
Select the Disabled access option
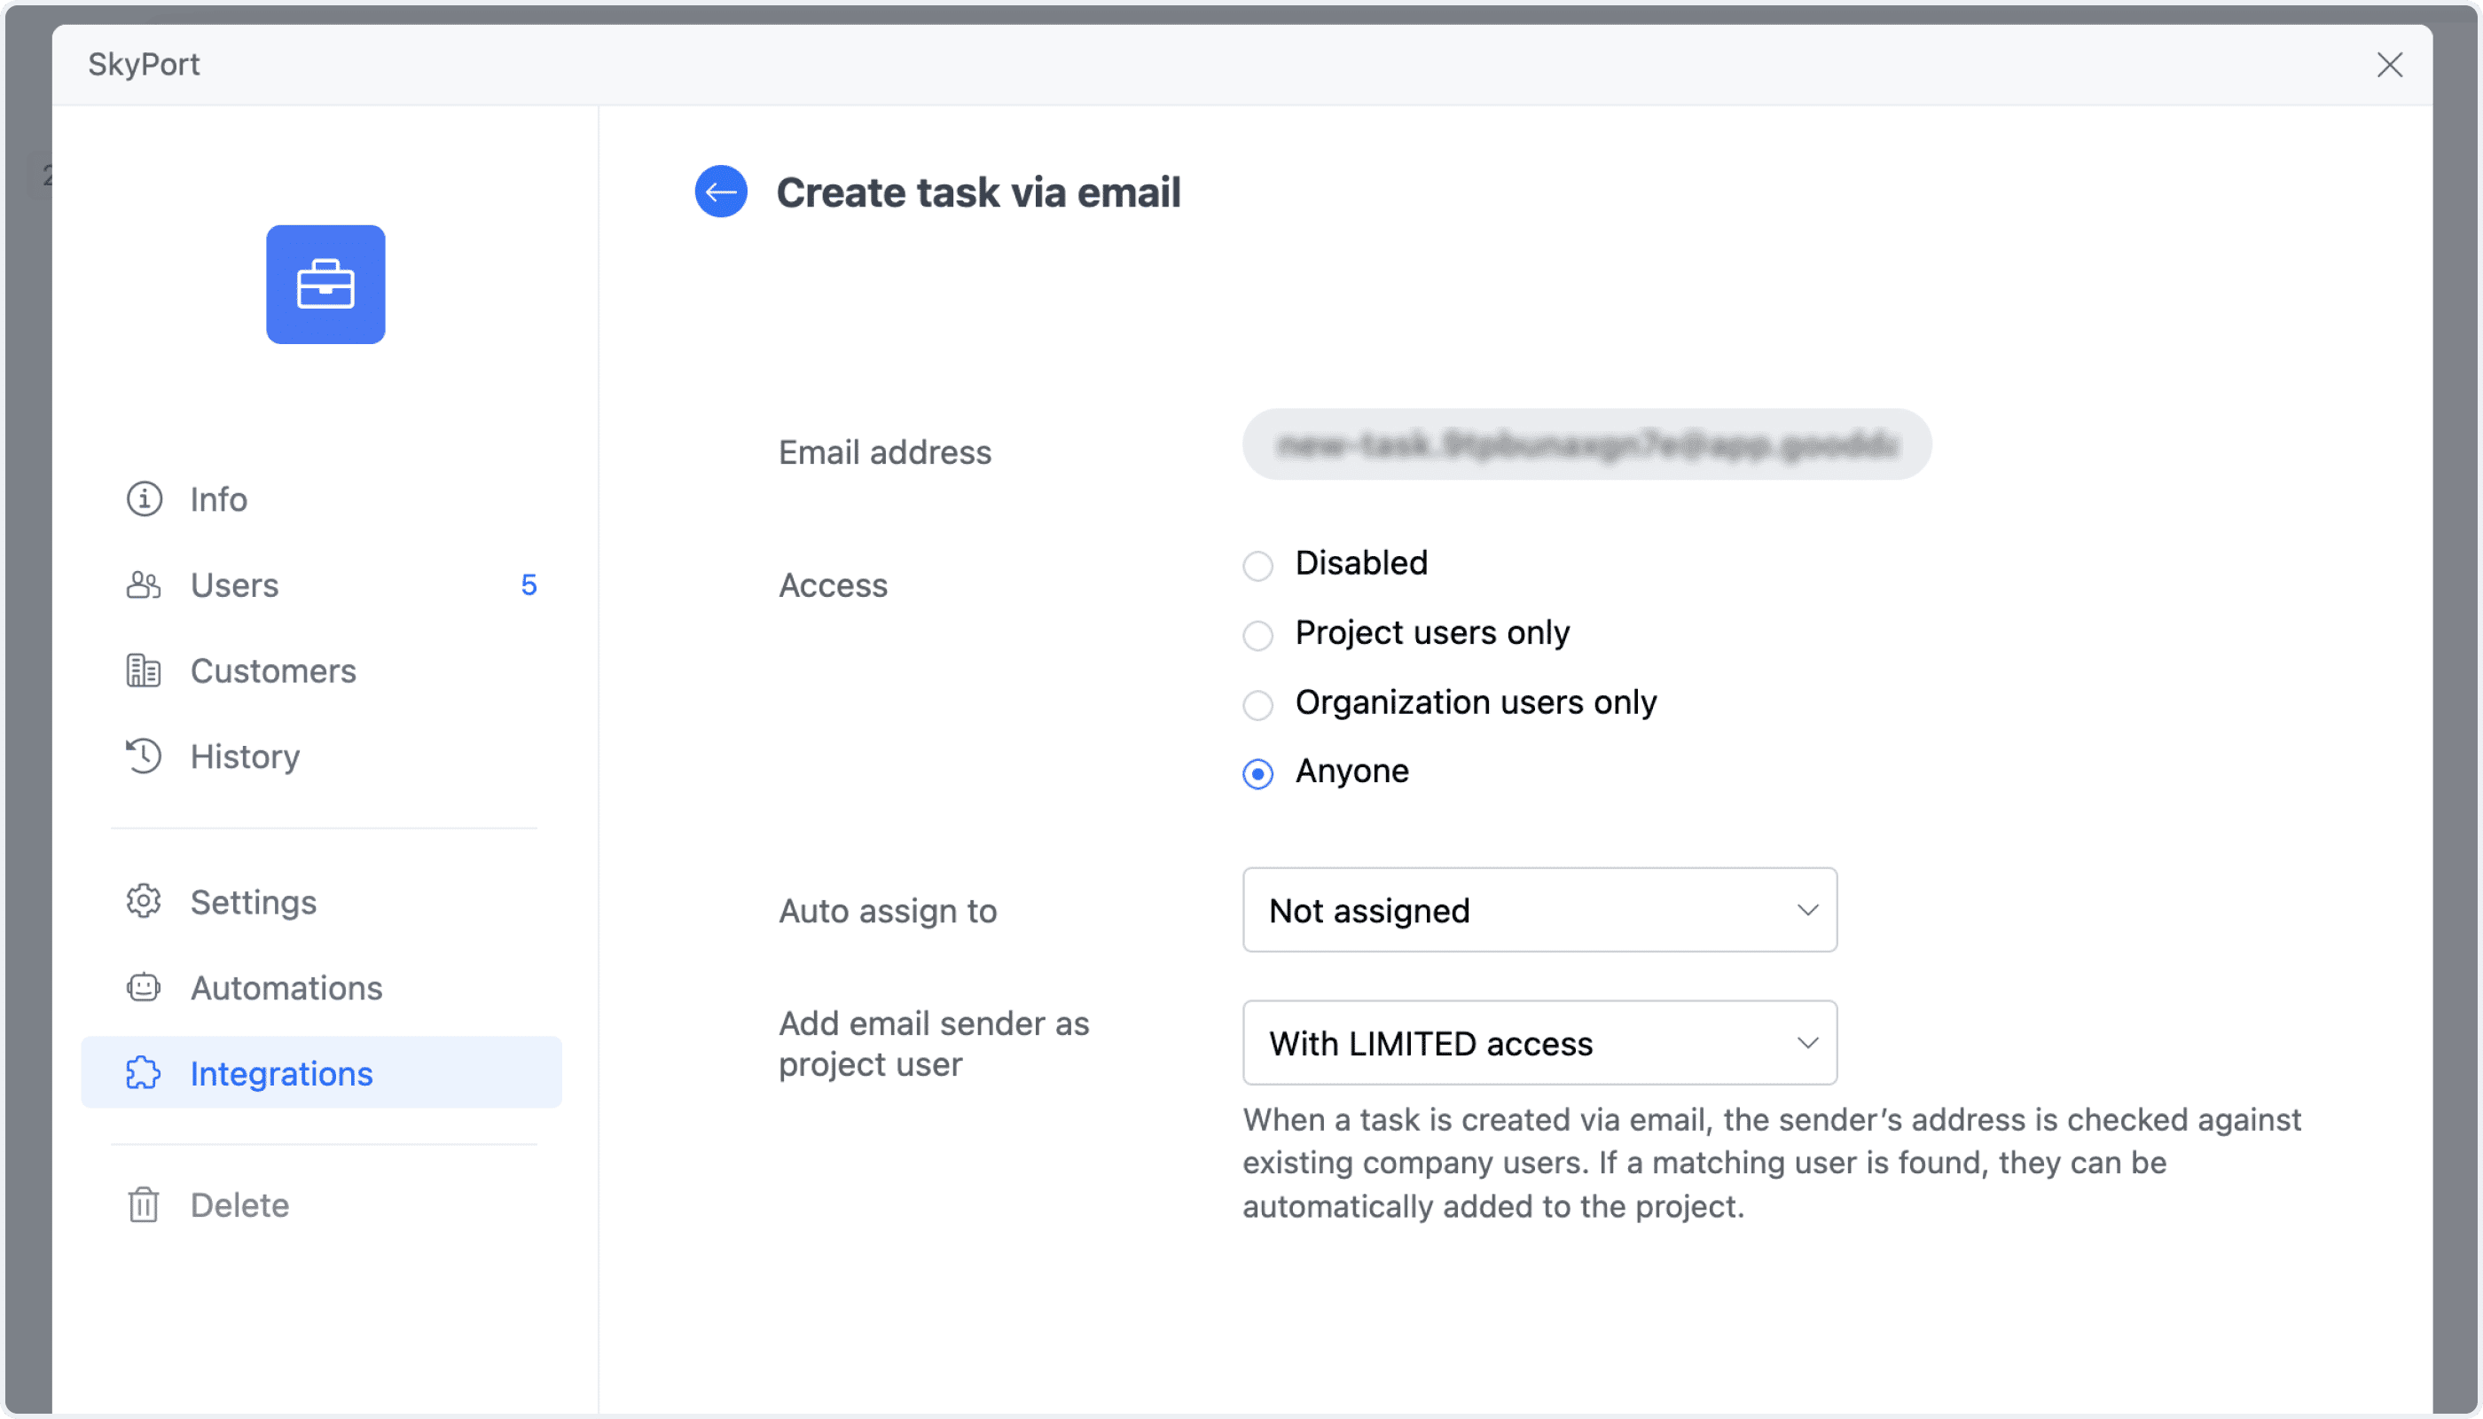pos(1258,565)
